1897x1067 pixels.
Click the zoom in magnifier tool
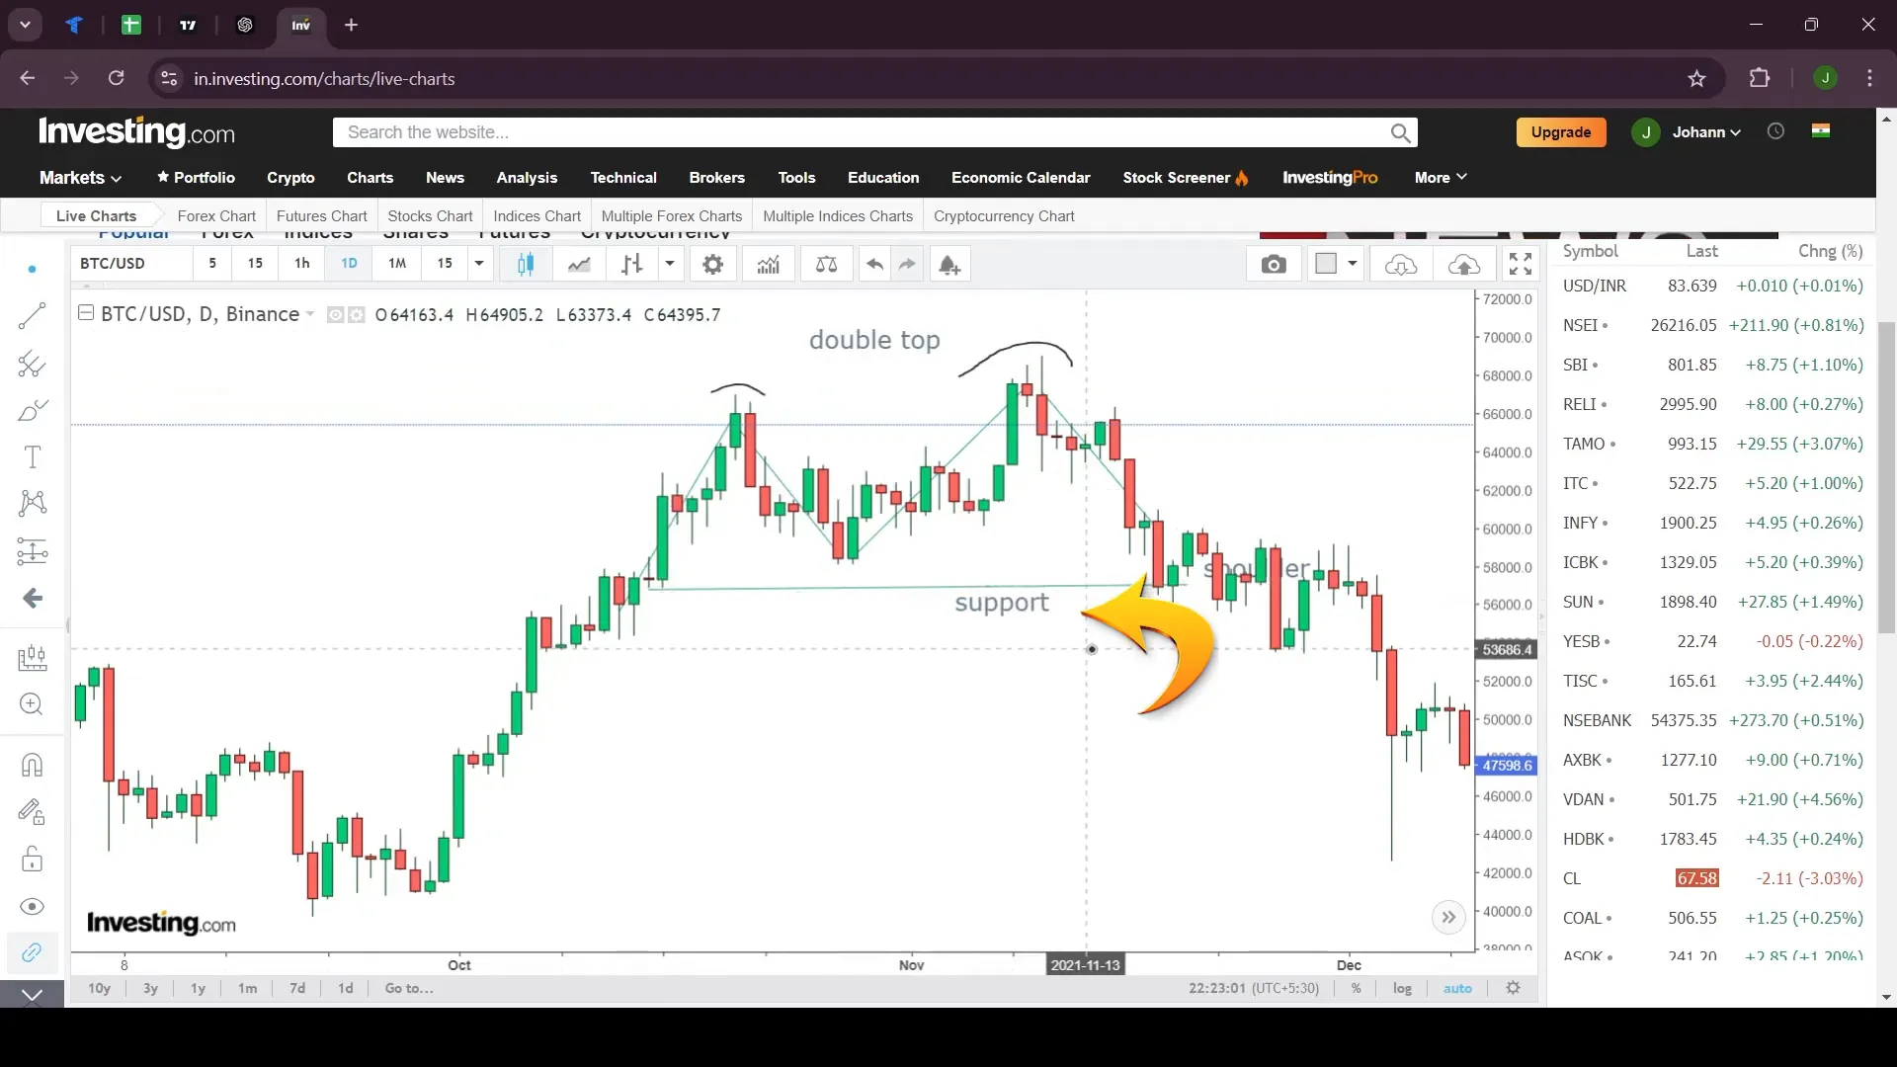point(32,703)
